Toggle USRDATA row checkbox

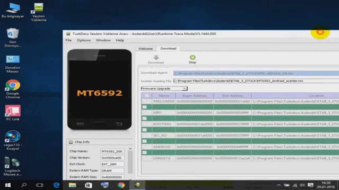144,158
